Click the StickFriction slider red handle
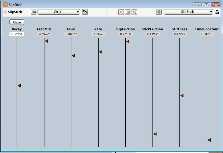 (x=155, y=134)
